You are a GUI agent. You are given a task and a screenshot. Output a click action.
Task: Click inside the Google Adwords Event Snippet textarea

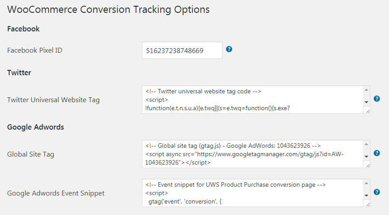point(253,193)
